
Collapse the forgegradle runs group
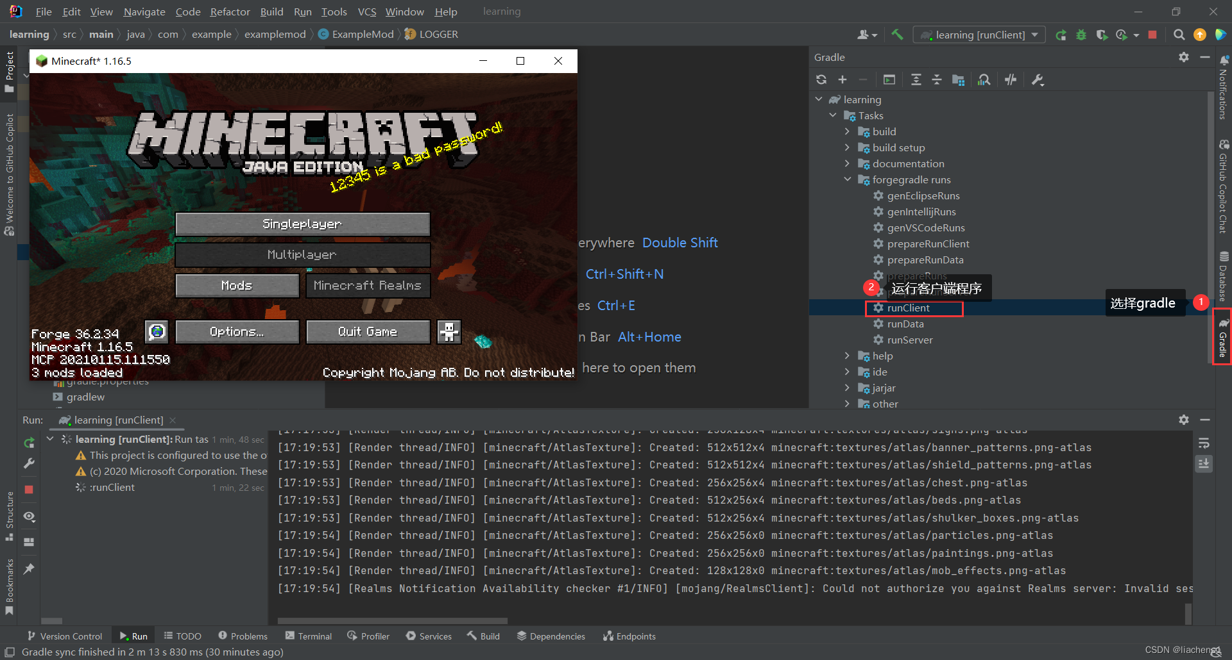tap(847, 179)
